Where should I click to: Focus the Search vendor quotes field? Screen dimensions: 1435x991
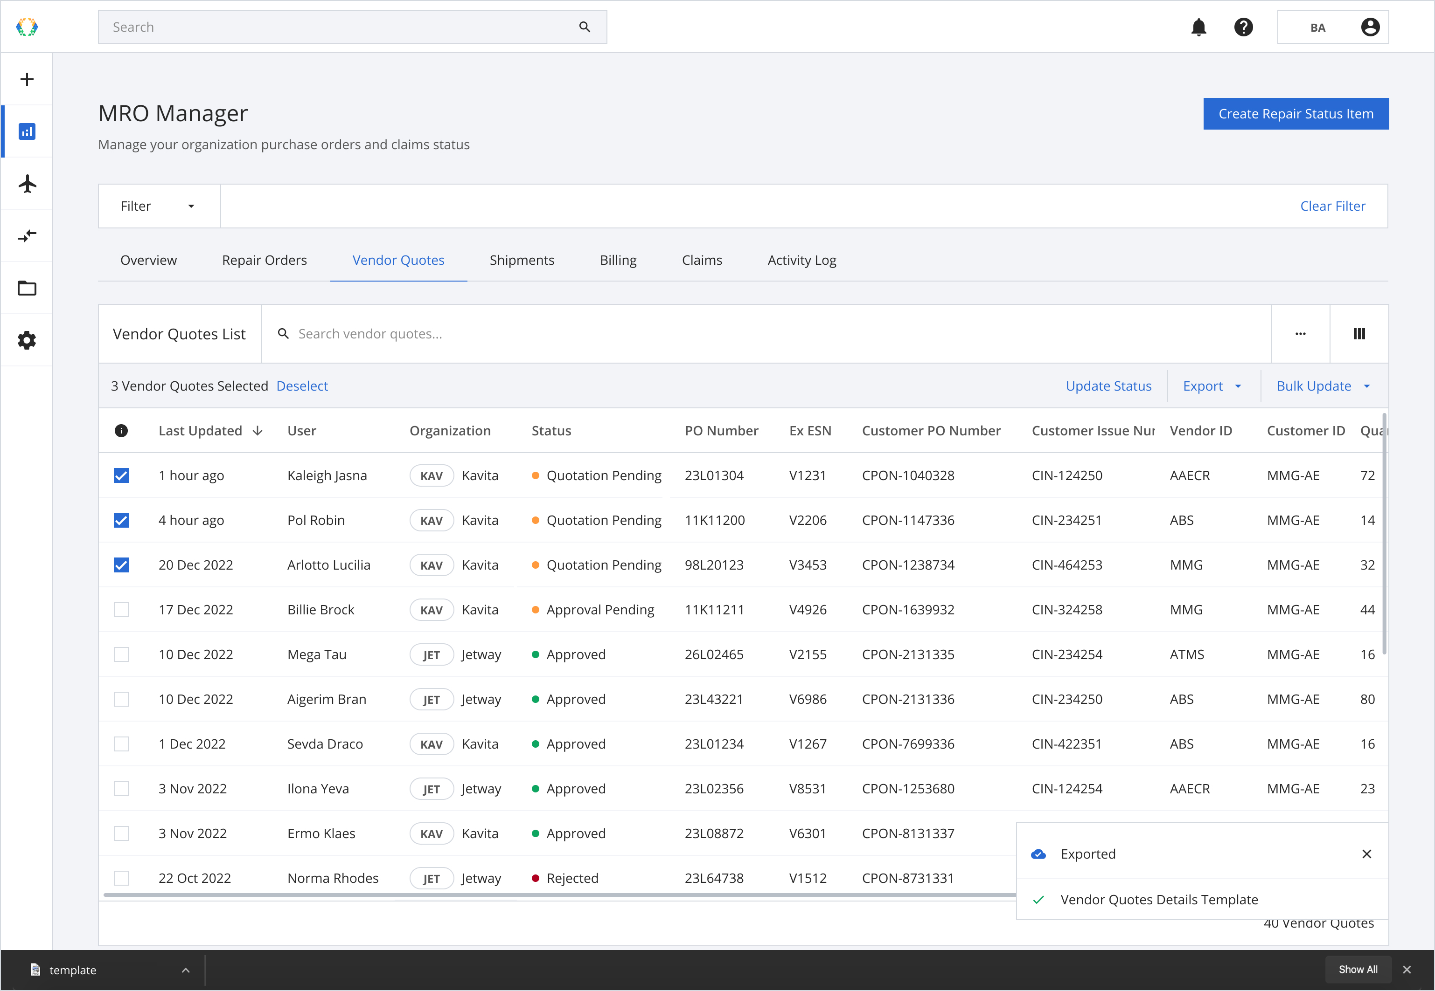(766, 334)
